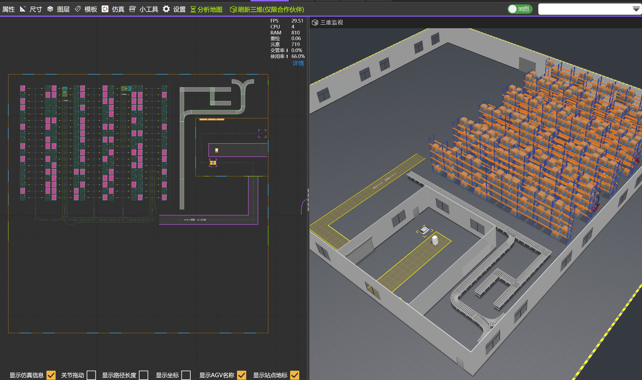
Task: Enable 显示路径长度 checkbox
Action: coord(144,375)
